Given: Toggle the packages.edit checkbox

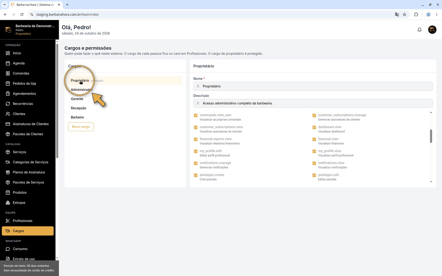Looking at the screenshot, I should 314,175.
